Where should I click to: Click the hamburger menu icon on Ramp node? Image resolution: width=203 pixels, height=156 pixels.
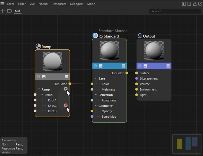(67, 77)
